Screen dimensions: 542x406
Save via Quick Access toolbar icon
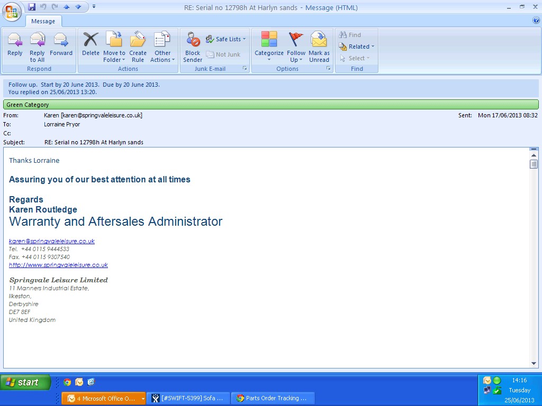[x=32, y=7]
